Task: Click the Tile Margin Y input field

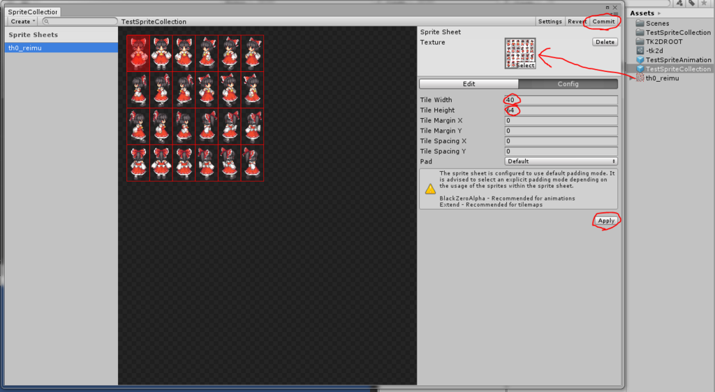Action: [561, 131]
